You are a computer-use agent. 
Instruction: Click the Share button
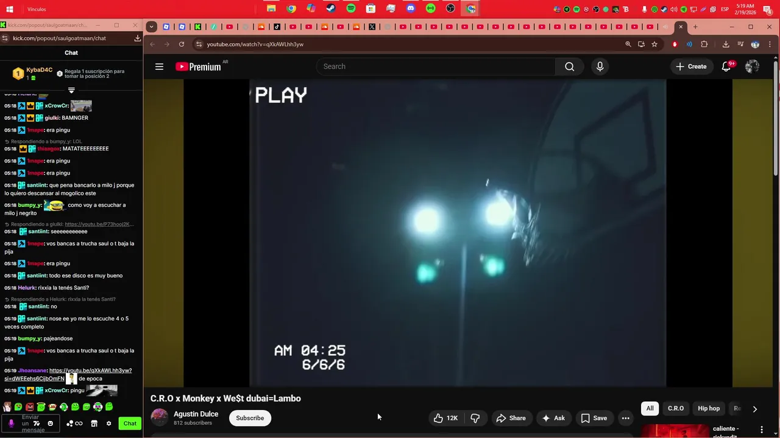coord(511,418)
